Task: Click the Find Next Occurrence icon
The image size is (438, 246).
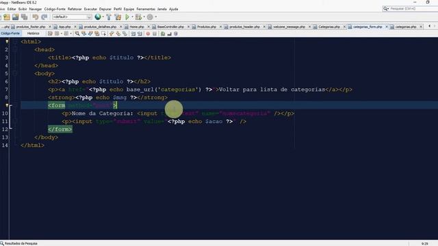Action: [x=90, y=33]
